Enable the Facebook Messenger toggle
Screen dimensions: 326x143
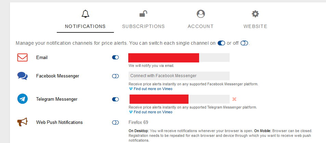click(x=115, y=76)
